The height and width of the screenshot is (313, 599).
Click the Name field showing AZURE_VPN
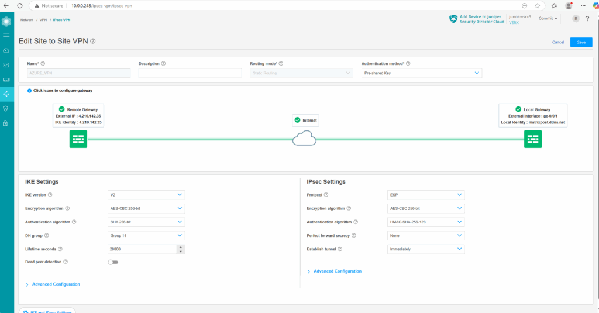pos(79,73)
